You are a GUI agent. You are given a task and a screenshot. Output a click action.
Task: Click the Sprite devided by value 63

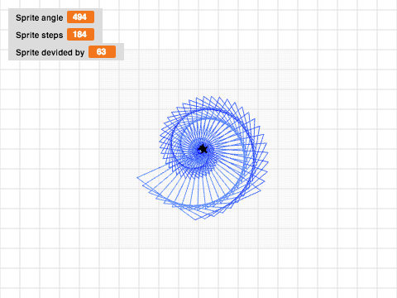click(x=102, y=52)
